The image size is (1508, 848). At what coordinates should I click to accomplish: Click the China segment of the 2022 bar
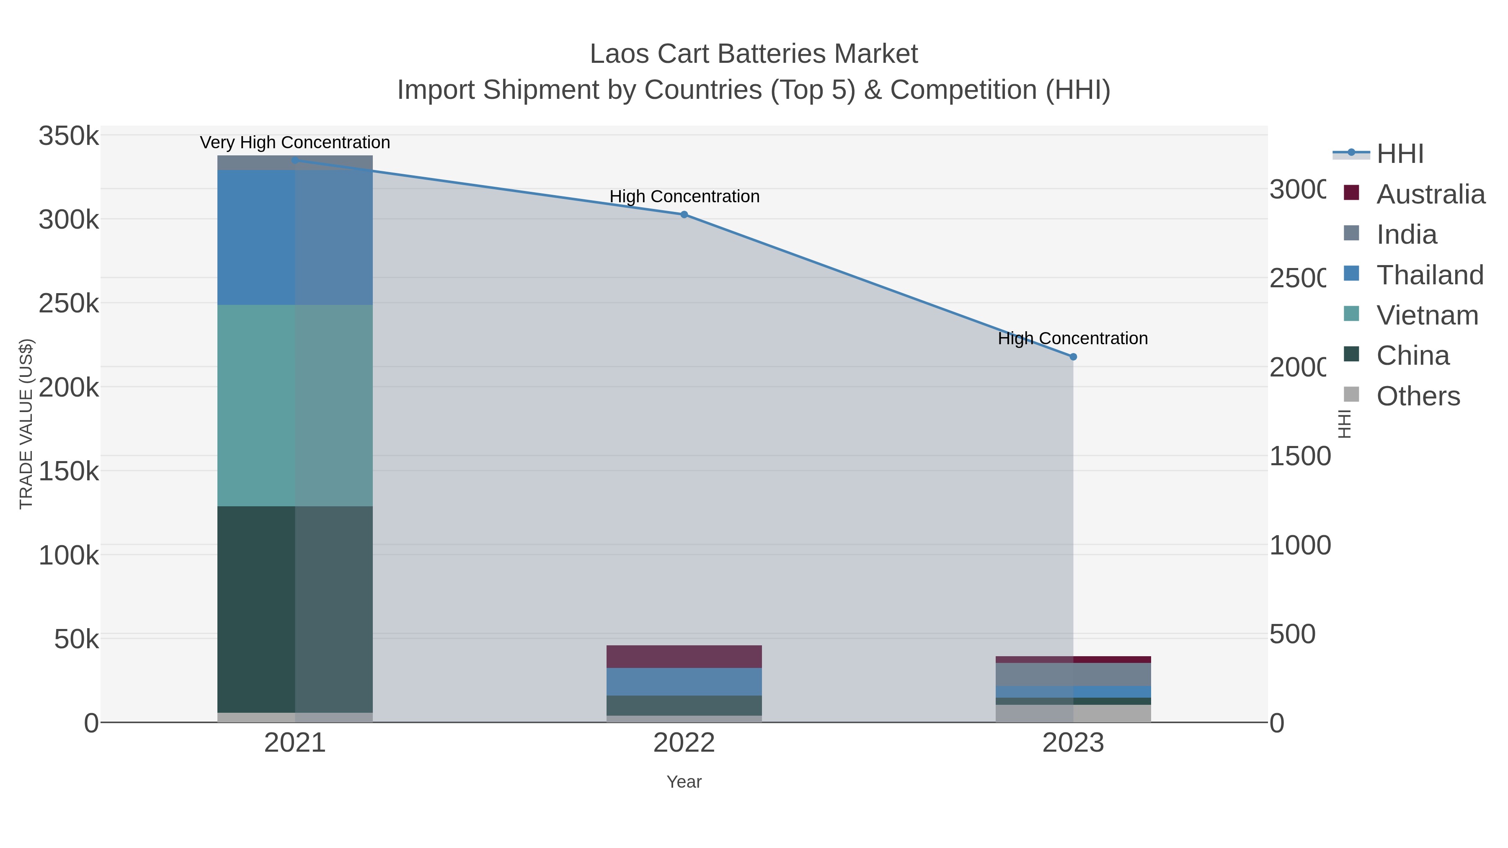[684, 706]
